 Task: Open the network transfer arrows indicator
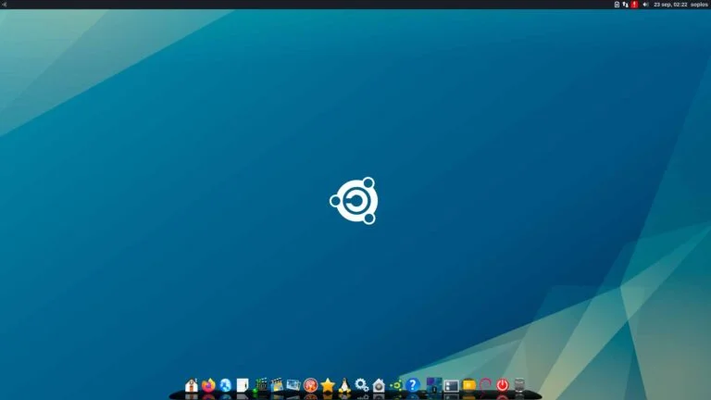[625, 5]
